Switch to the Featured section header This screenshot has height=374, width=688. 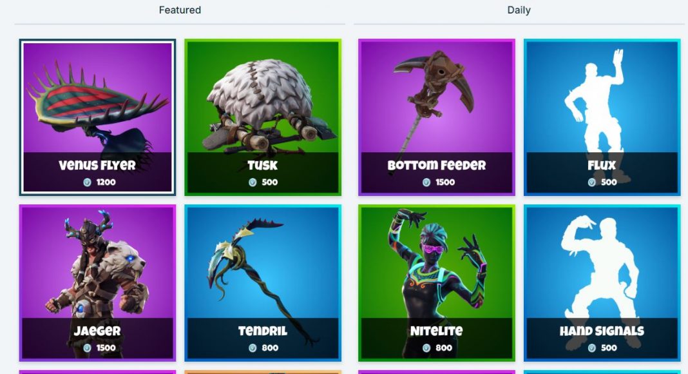click(x=180, y=10)
